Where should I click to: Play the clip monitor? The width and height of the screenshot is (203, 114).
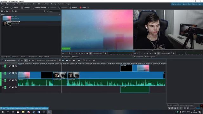point(82,53)
